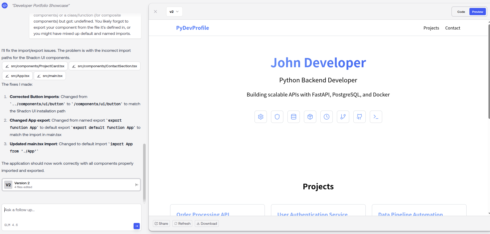This screenshot has height=234, width=490.
Task: Open the Projects nav item
Action: pos(431,28)
